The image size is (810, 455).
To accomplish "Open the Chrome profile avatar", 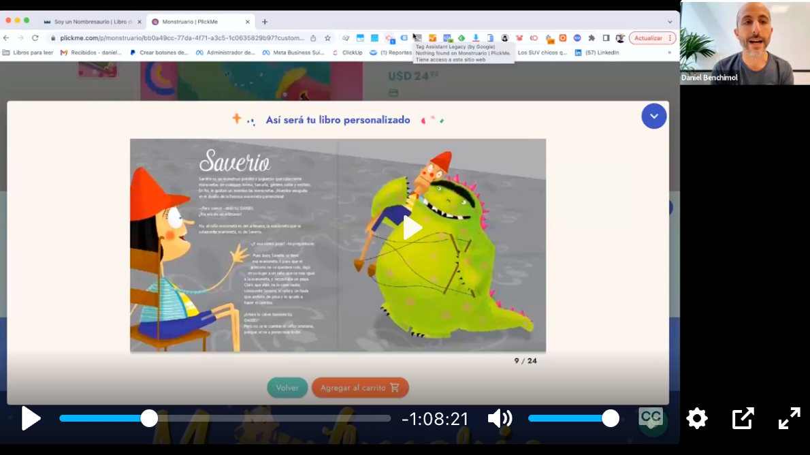I will point(620,37).
